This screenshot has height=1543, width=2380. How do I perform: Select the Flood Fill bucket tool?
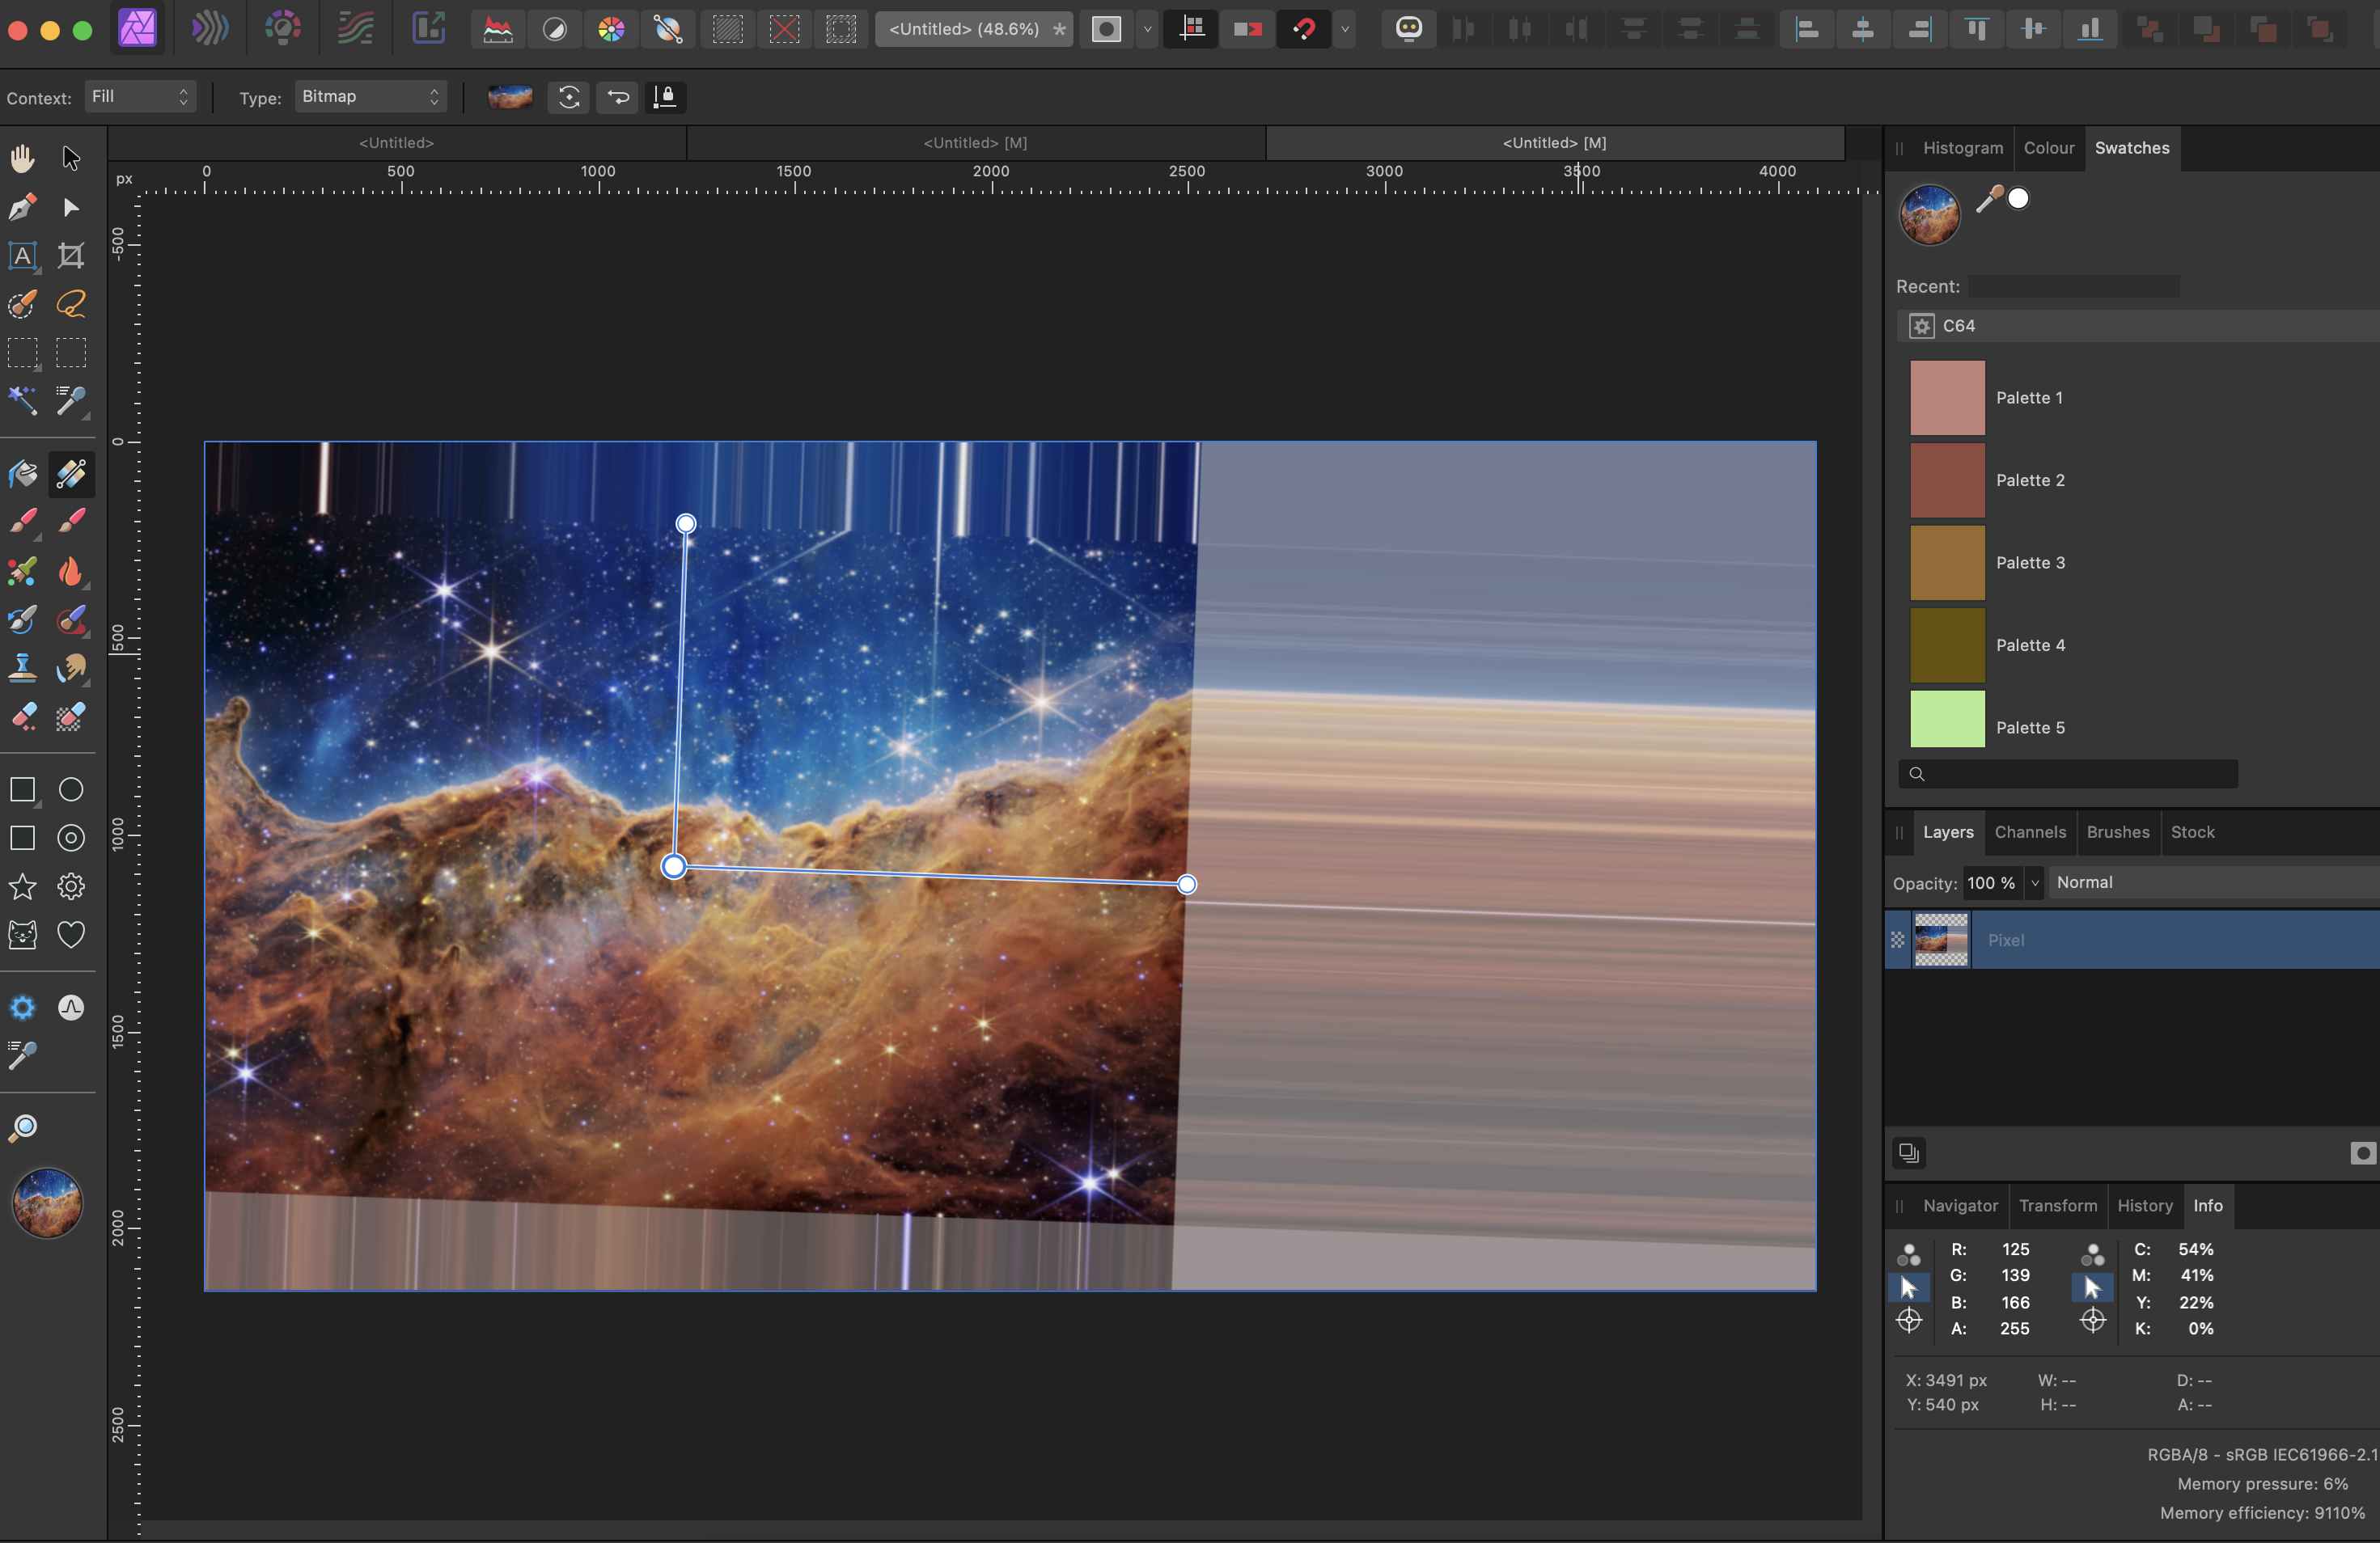(x=22, y=474)
